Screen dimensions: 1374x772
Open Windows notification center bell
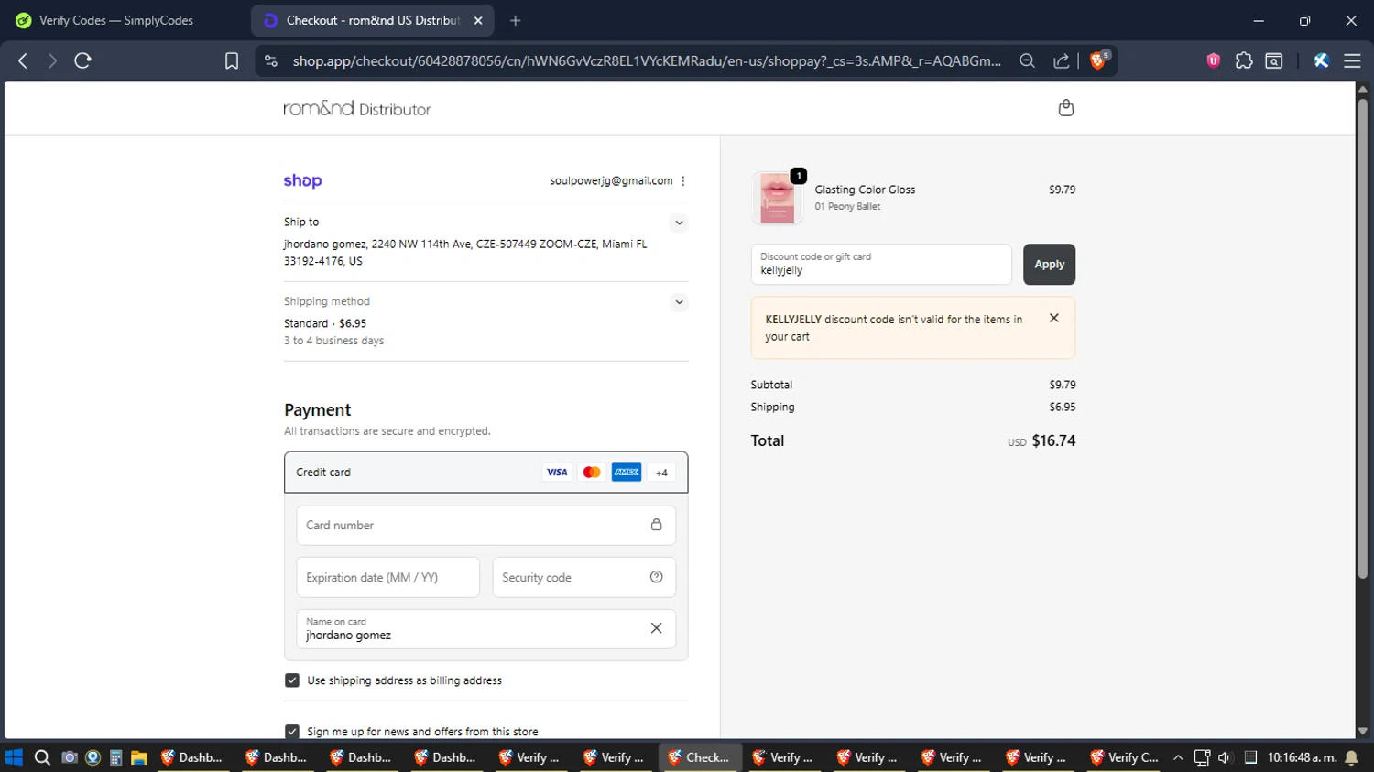pos(1352,757)
